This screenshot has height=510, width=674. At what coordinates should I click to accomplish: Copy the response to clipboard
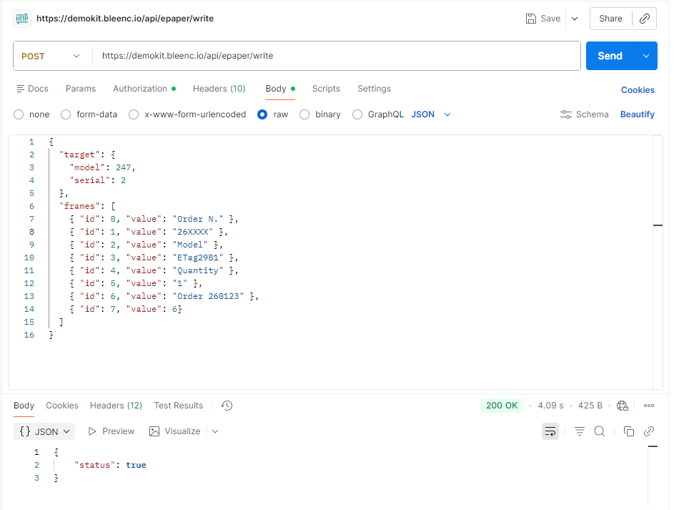point(630,431)
